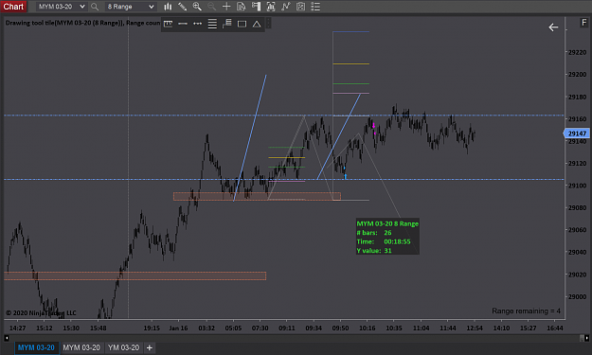Select the rectangle drawing tool
Image resolution: width=592 pixels, height=355 pixels.
point(242,25)
